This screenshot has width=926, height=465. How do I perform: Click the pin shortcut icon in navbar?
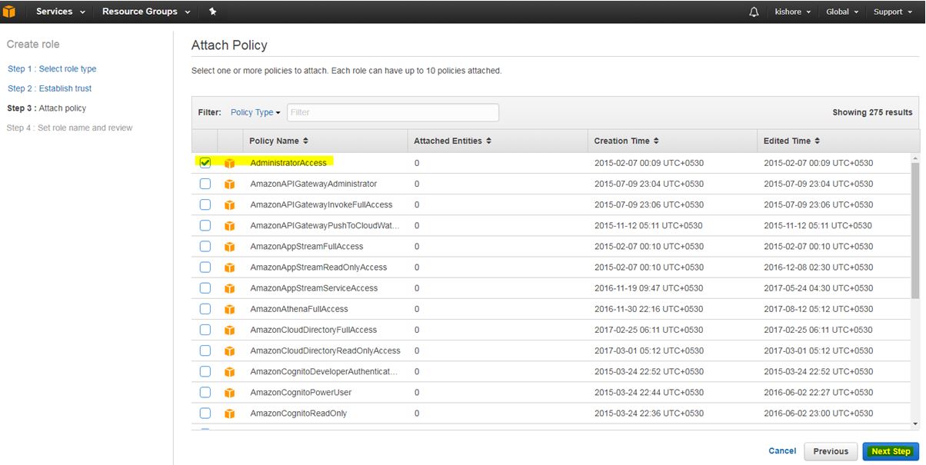click(x=212, y=12)
